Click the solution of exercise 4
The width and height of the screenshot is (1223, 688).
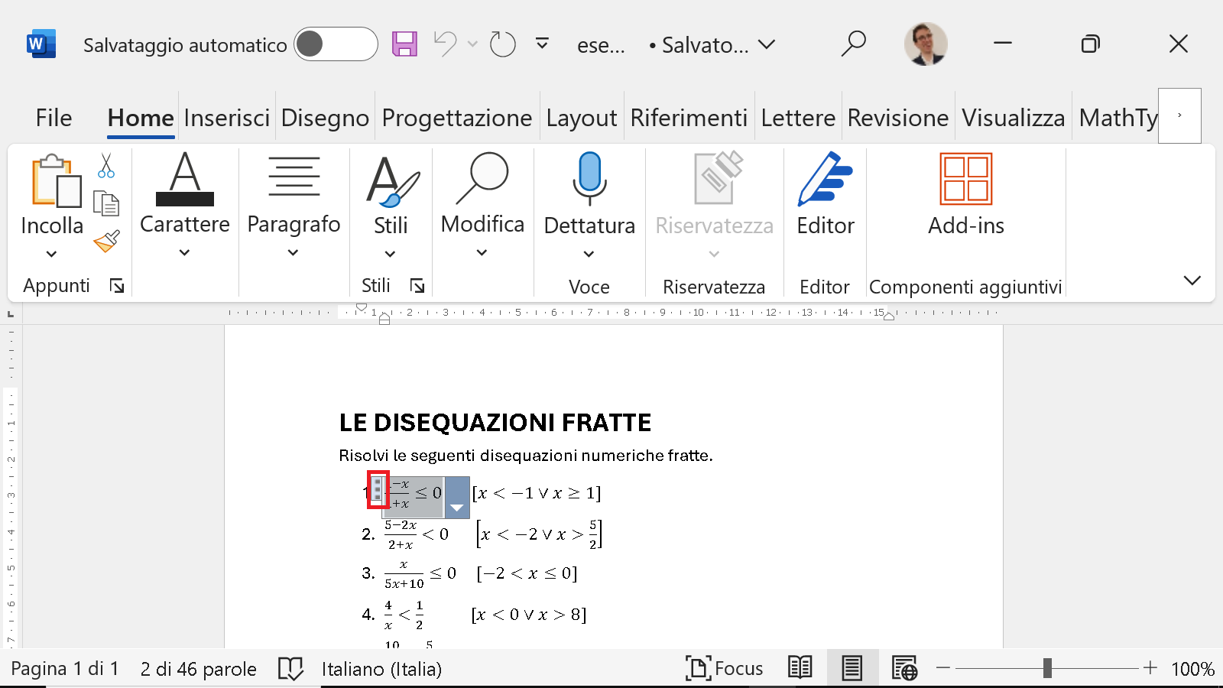pyautogui.click(x=529, y=615)
